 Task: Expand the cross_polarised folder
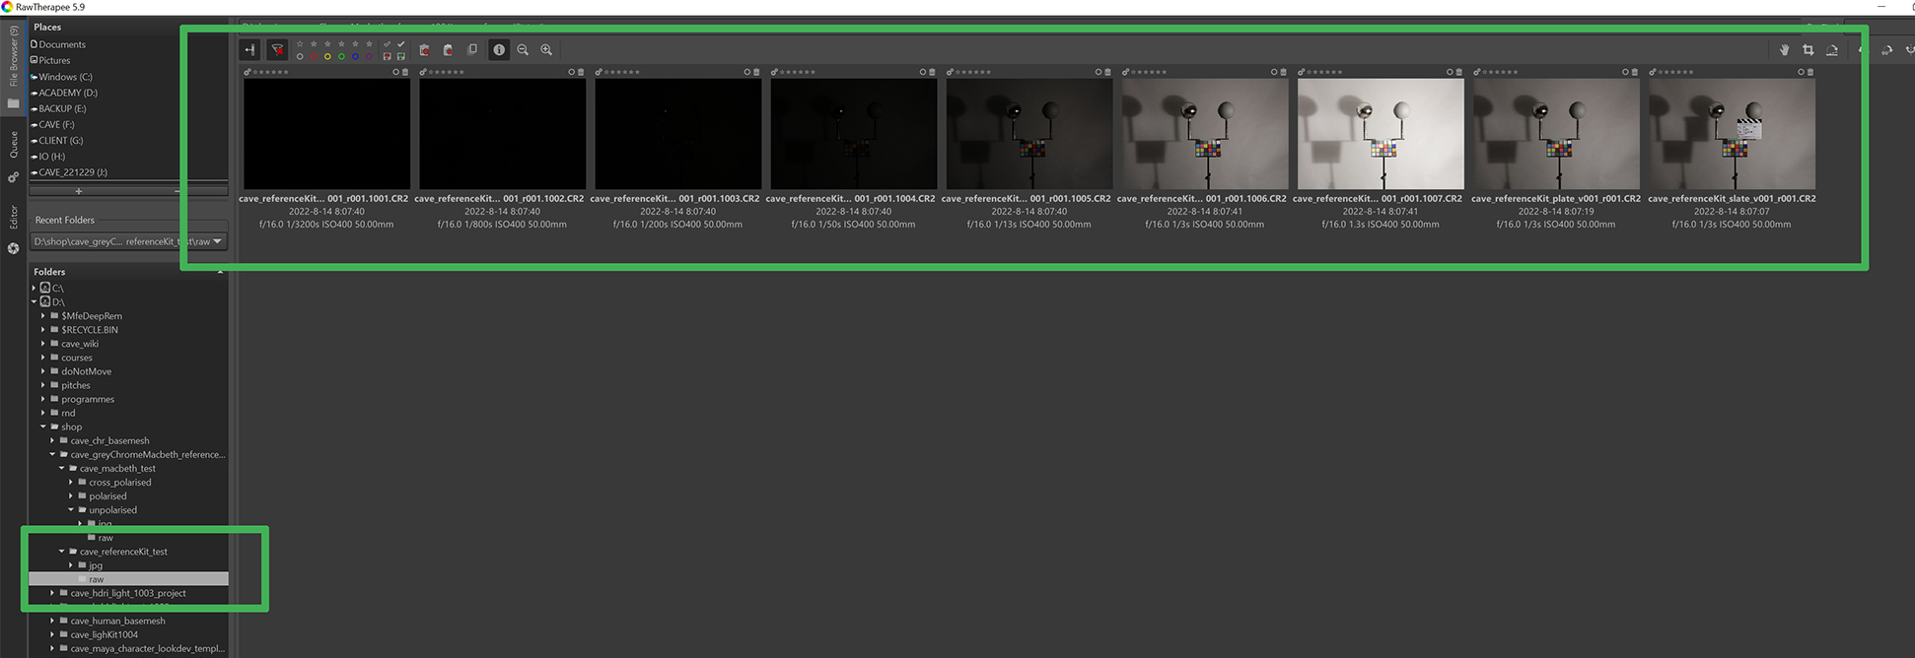pos(71,482)
